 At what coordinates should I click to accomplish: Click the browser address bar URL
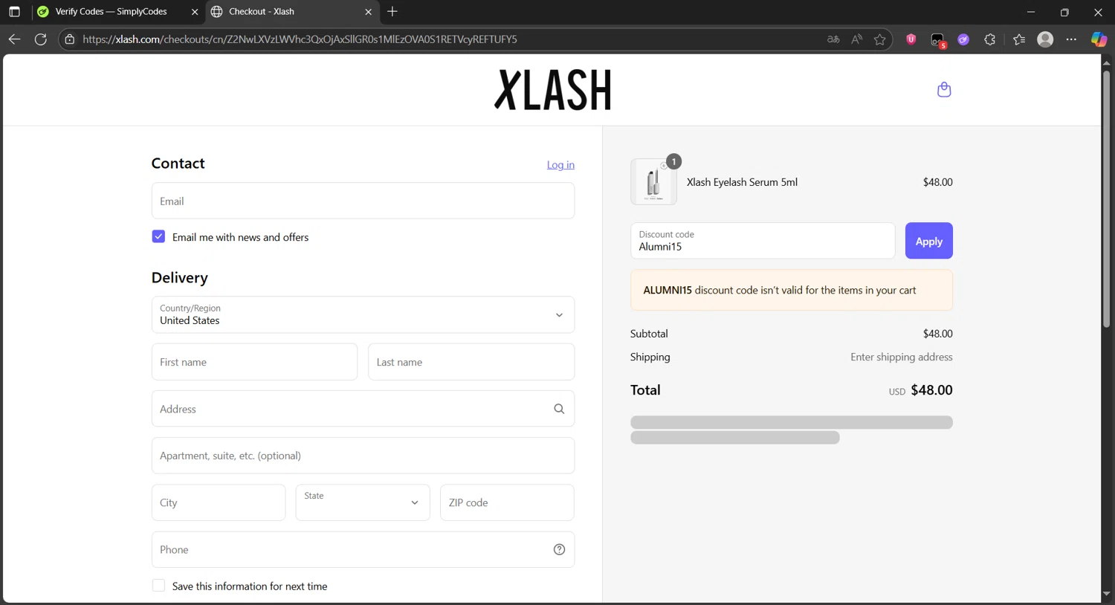coord(300,39)
